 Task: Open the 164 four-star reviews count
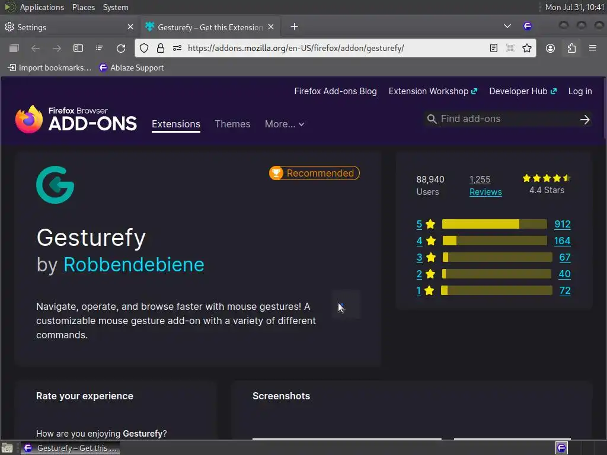(562, 241)
